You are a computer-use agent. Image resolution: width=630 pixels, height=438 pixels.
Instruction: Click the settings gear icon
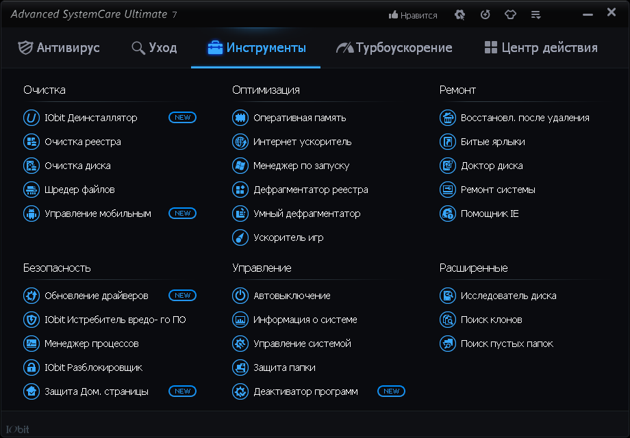click(459, 14)
